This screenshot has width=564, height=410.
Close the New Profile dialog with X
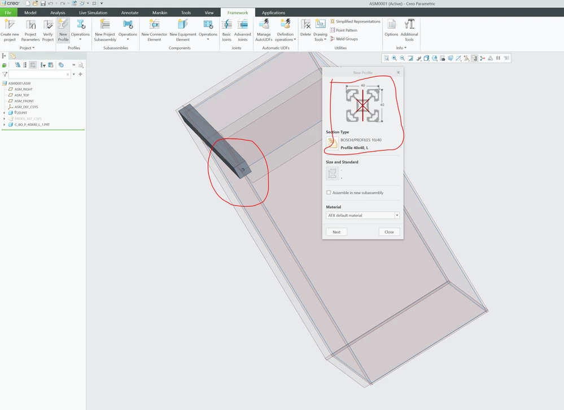[x=398, y=72]
